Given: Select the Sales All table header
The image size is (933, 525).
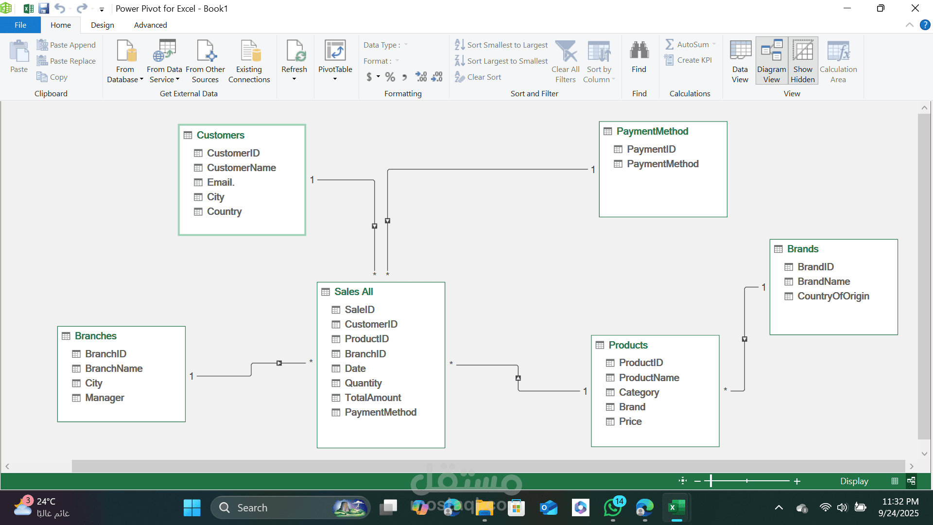Looking at the screenshot, I should click(353, 292).
